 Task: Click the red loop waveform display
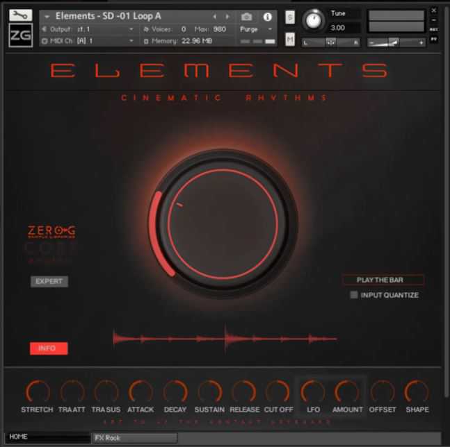tap(225, 339)
